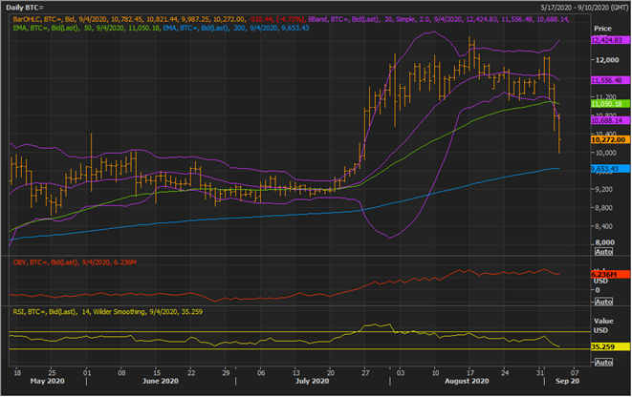Click the -4.73% change value in legend

point(290,19)
